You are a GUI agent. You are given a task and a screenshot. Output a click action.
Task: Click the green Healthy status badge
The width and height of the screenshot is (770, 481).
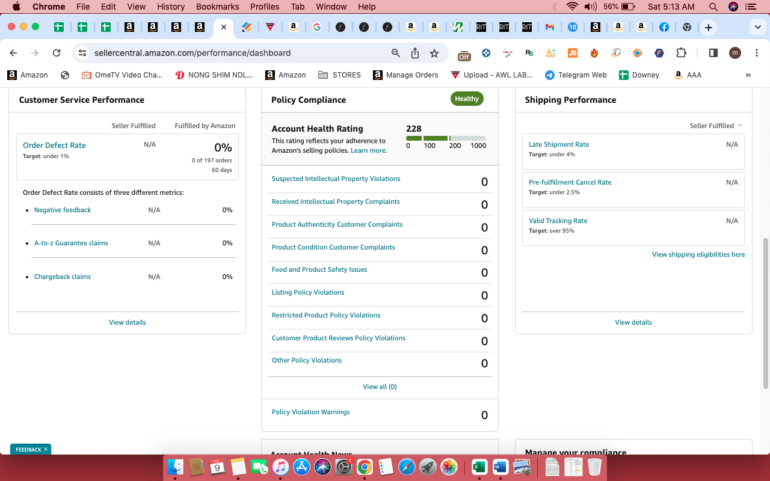click(x=467, y=99)
